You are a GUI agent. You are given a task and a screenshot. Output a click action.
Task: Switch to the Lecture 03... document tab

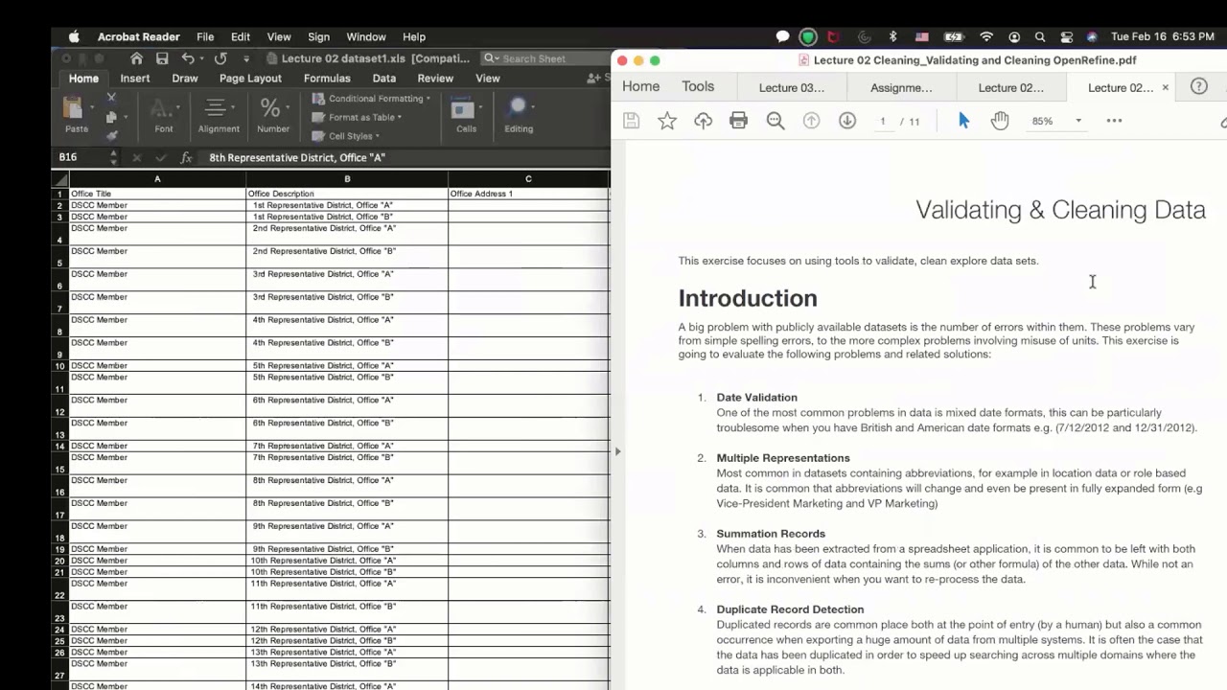click(792, 87)
